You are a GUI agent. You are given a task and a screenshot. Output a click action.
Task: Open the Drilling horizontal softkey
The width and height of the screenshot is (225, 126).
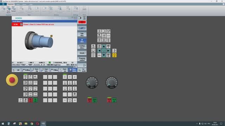click(x=26, y=70)
